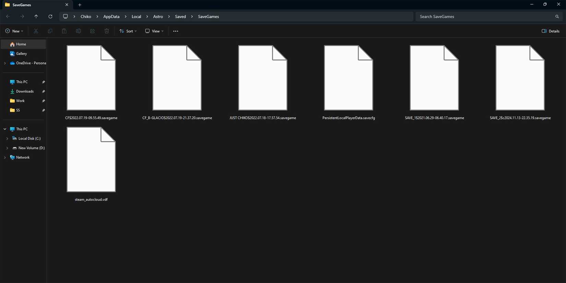Select the SAVE_2 savegame file icon
The width and height of the screenshot is (566, 283).
click(520, 78)
